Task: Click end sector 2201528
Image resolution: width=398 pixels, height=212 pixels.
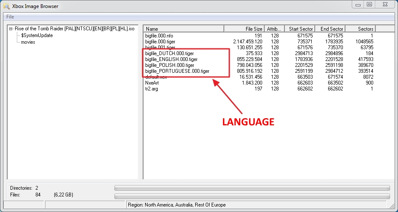Action: (x=334, y=59)
